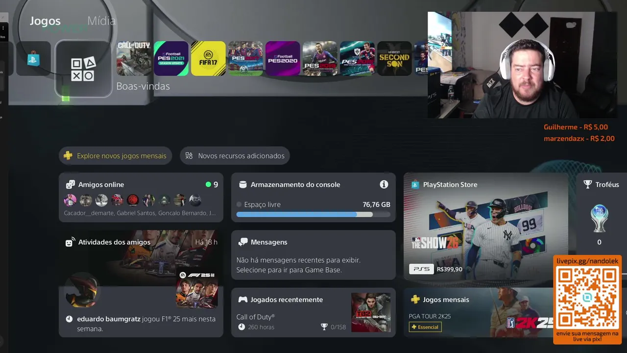
Task: Click the Há 18 h timestamp
Action: click(206, 242)
